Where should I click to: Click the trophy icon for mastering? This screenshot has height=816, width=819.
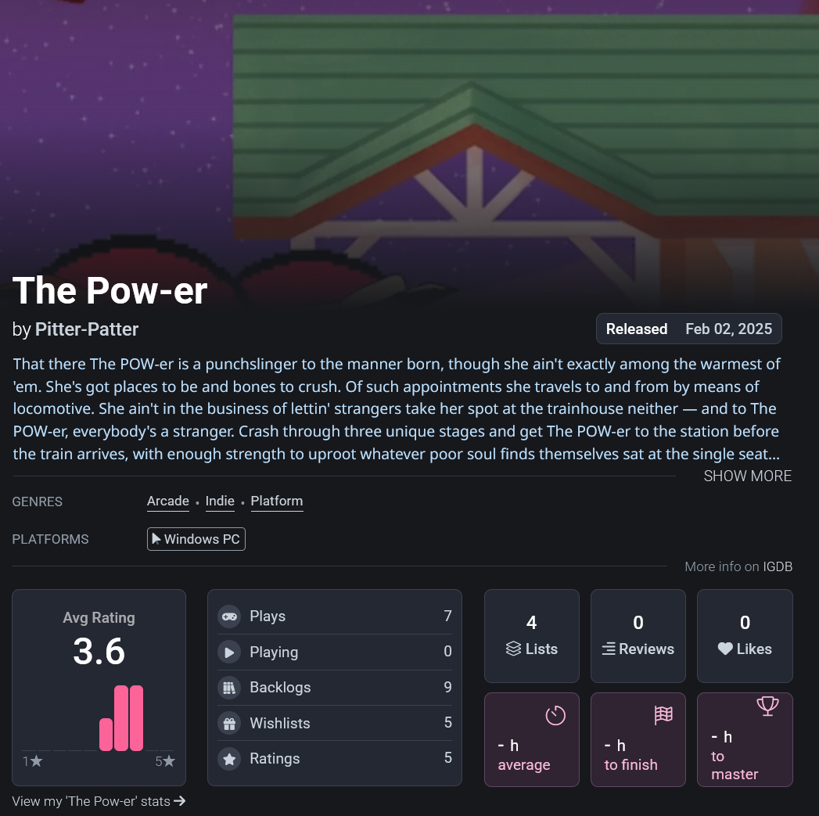pyautogui.click(x=767, y=706)
